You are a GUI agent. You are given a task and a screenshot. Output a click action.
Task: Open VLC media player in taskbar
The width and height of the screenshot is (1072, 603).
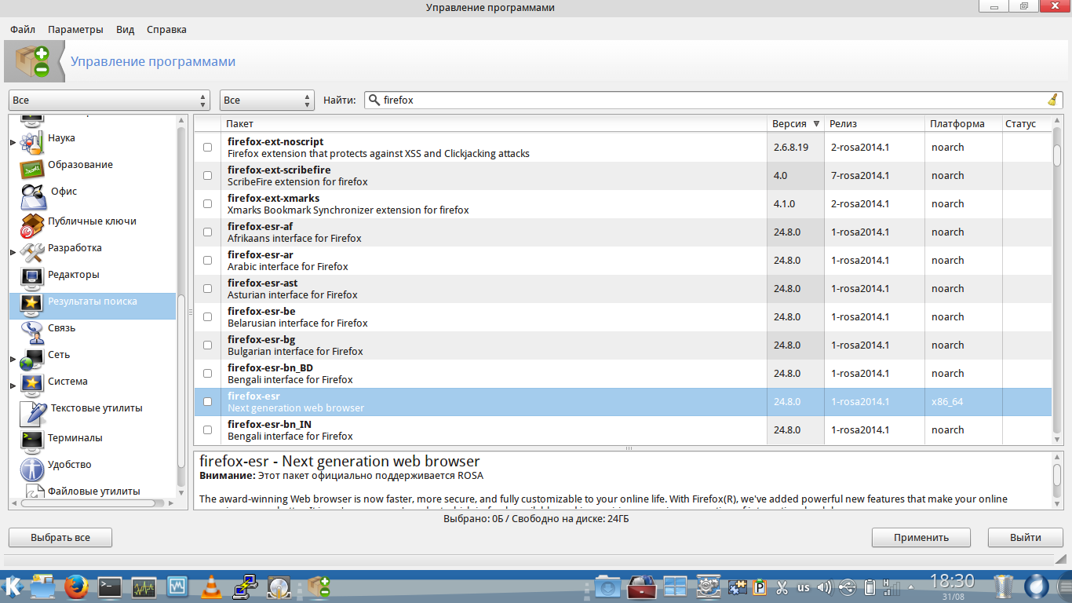210,587
